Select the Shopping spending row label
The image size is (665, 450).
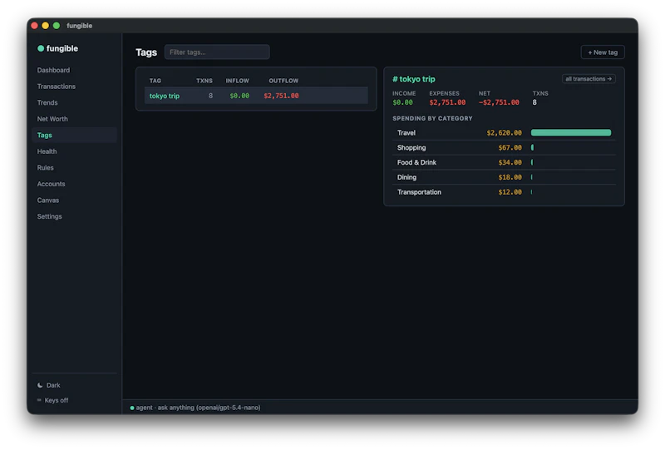click(x=411, y=148)
